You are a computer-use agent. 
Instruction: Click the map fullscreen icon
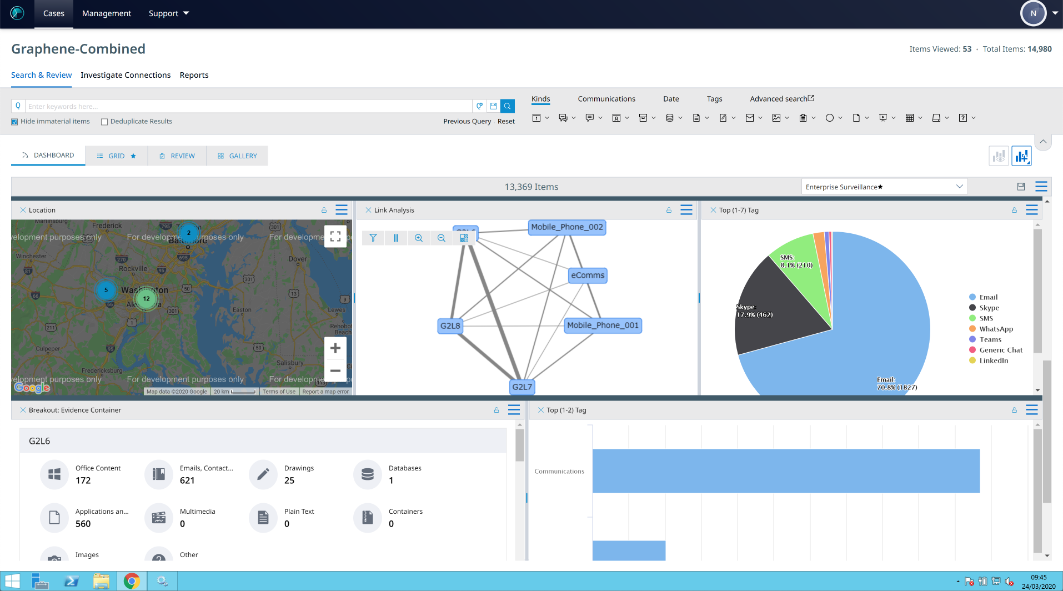[335, 237]
